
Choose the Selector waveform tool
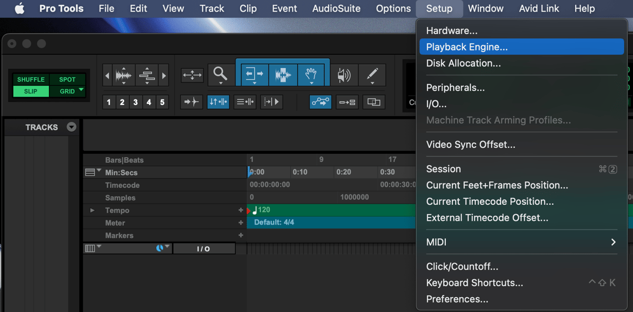(282, 74)
